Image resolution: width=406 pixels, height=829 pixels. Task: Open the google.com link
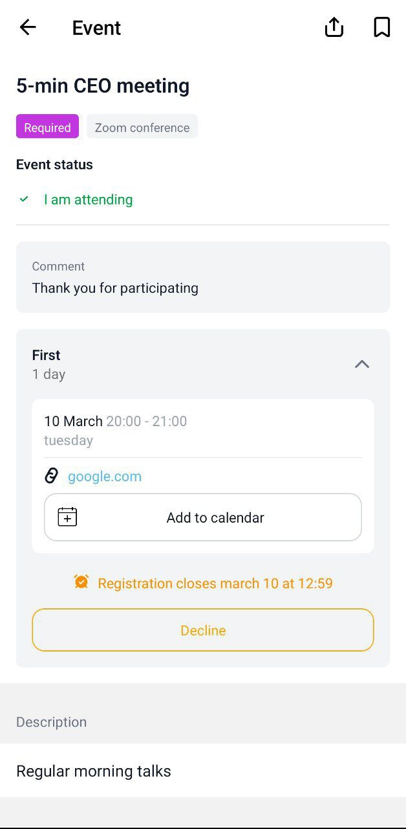pyautogui.click(x=105, y=477)
